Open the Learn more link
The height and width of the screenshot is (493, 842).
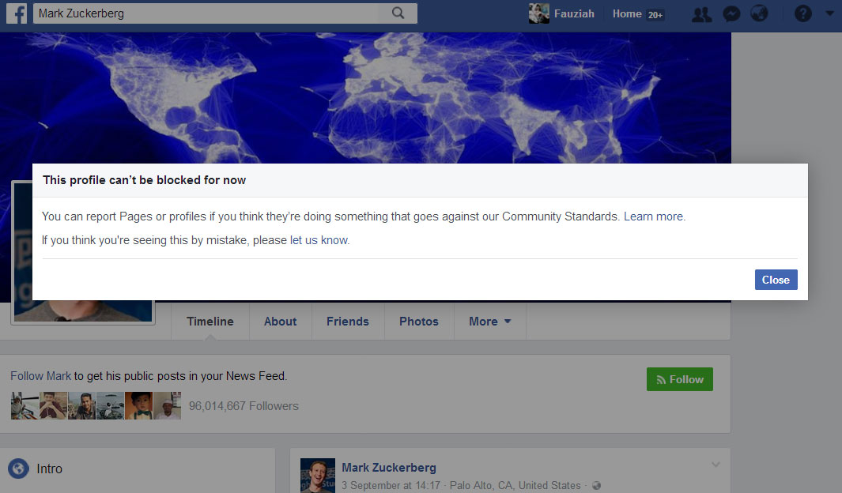[653, 216]
